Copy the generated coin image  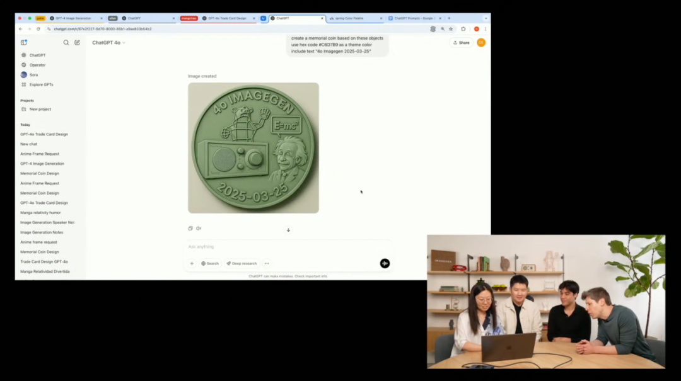(x=190, y=229)
